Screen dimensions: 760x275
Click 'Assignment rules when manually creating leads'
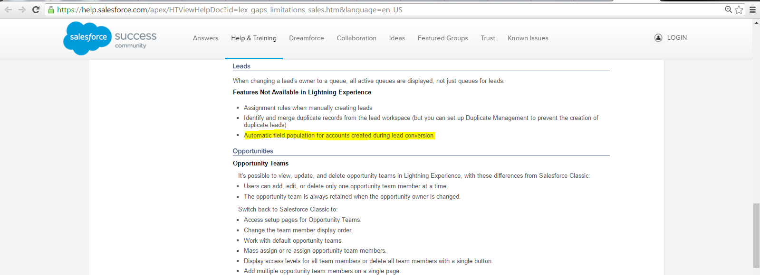(308, 108)
